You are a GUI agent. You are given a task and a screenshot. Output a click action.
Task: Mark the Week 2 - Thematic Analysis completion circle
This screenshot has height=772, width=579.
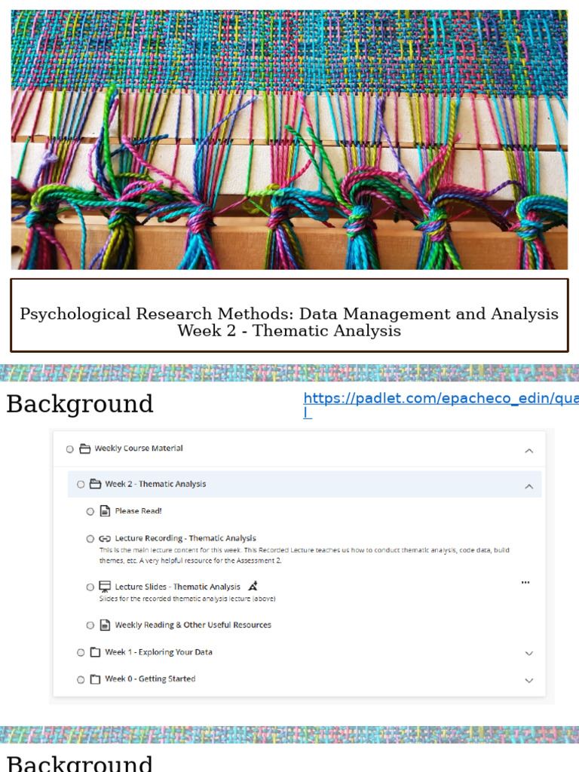(81, 485)
